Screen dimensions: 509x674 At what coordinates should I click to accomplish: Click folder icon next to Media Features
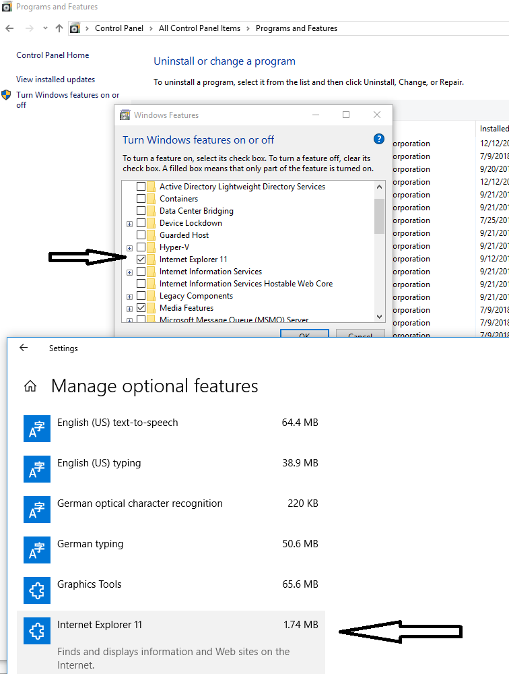(151, 308)
